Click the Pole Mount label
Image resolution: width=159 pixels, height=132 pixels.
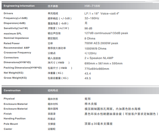(x=11, y=124)
